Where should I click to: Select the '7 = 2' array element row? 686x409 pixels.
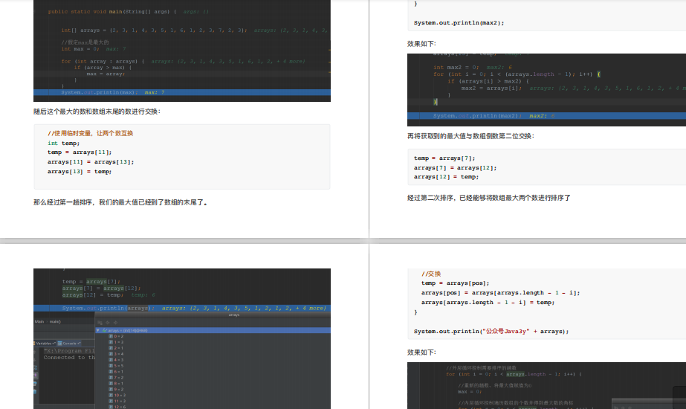pos(117,378)
